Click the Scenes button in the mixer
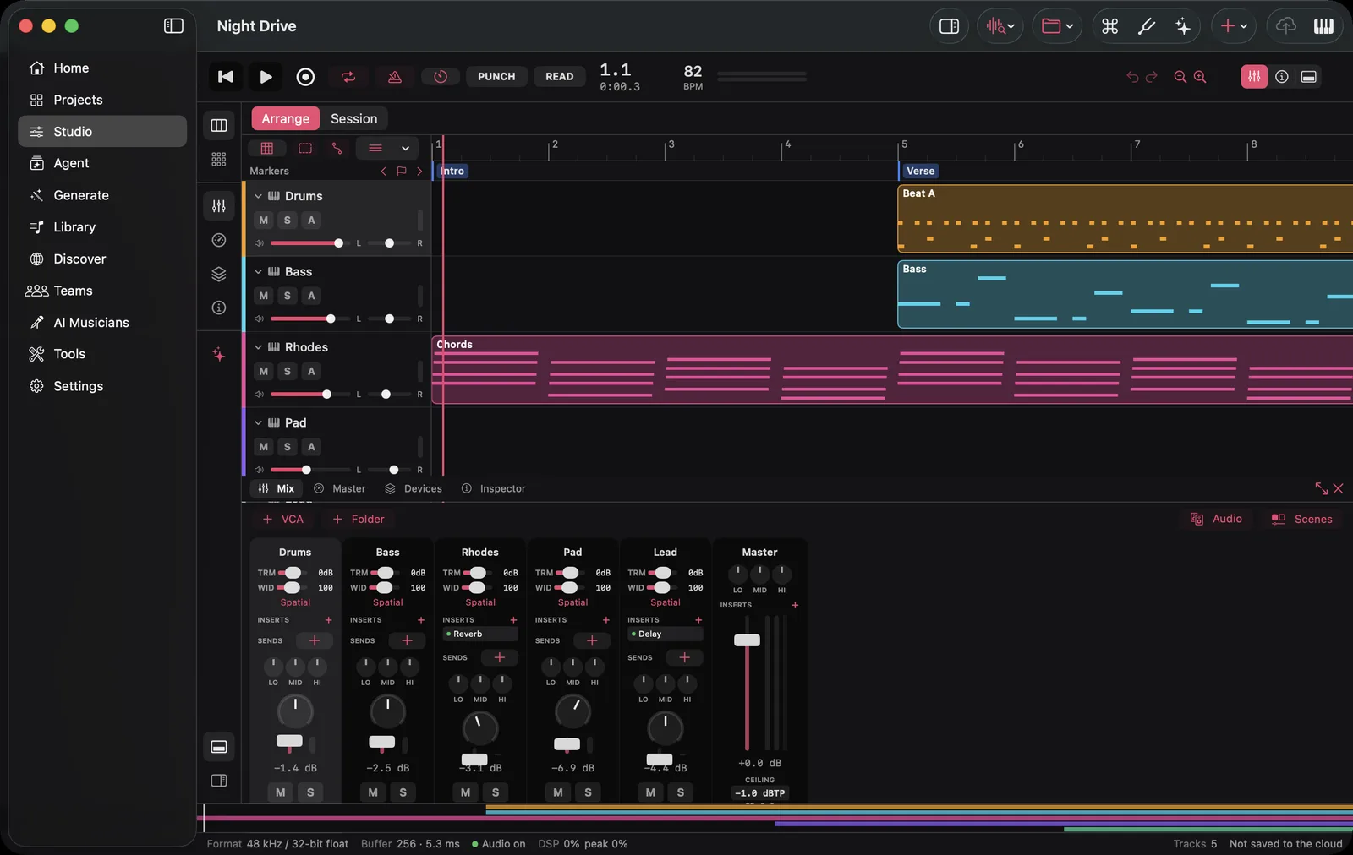The image size is (1353, 855). tap(1302, 520)
